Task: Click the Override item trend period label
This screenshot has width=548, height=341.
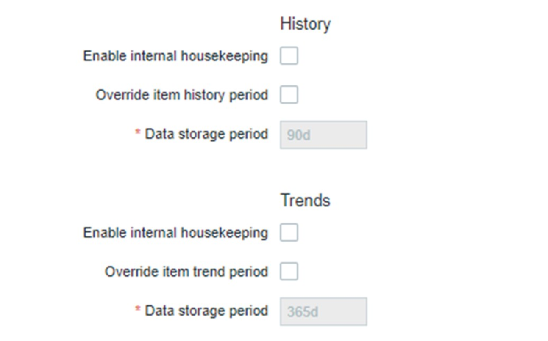Action: tap(186, 272)
